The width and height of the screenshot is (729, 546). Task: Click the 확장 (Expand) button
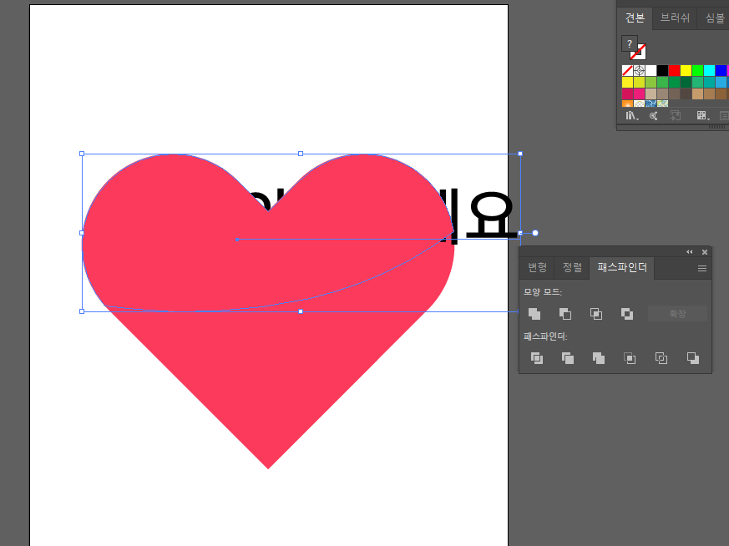click(x=677, y=313)
